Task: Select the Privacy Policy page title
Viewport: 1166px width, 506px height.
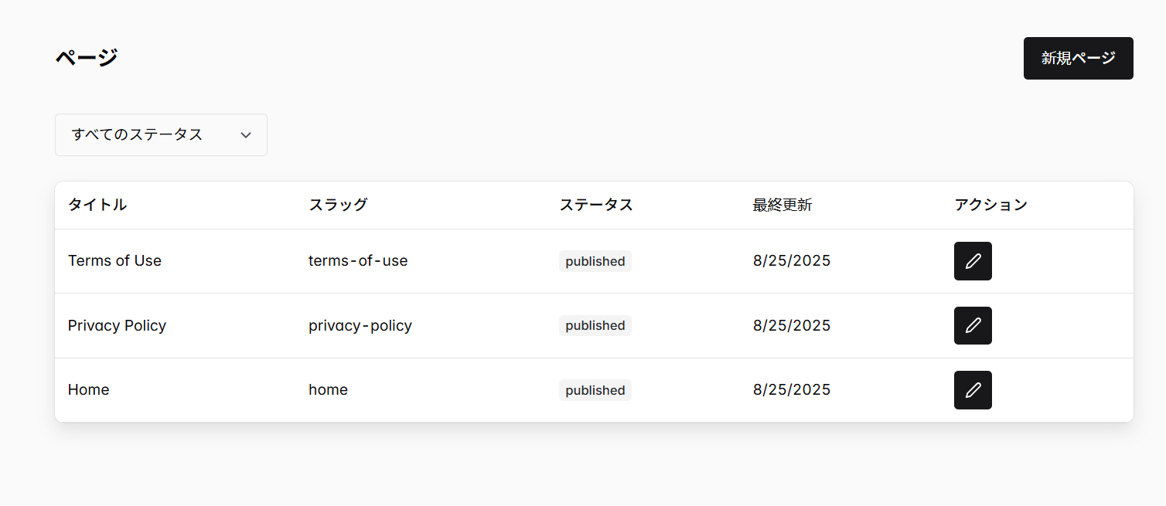Action: (117, 325)
